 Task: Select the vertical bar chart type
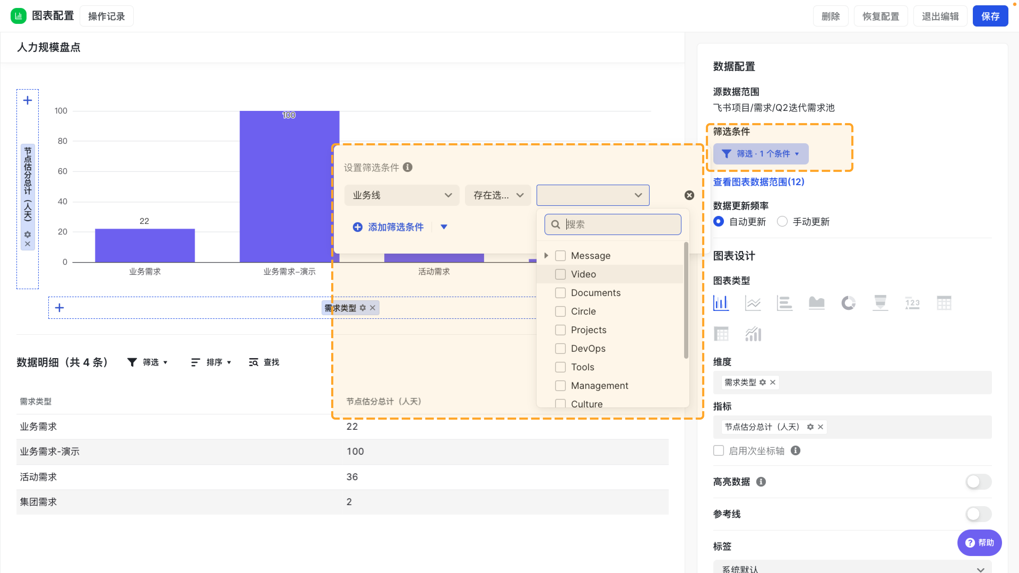[x=721, y=303]
